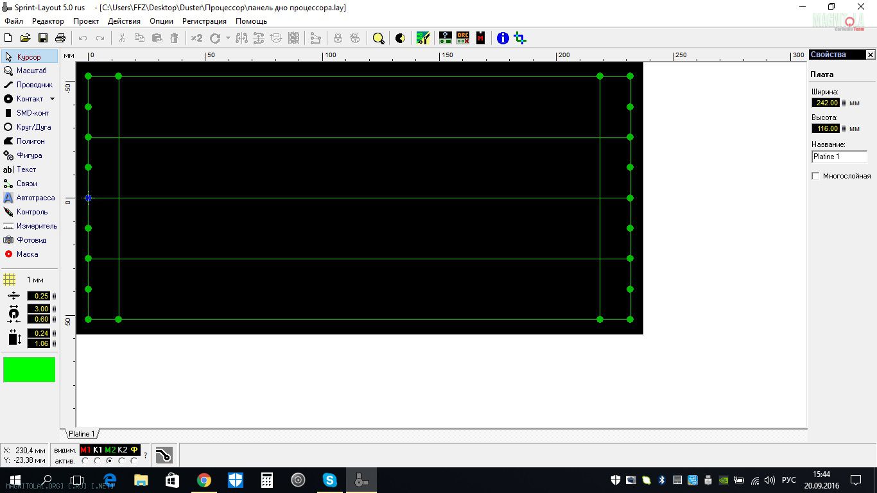Click the transparency toolbar icon

coord(400,39)
